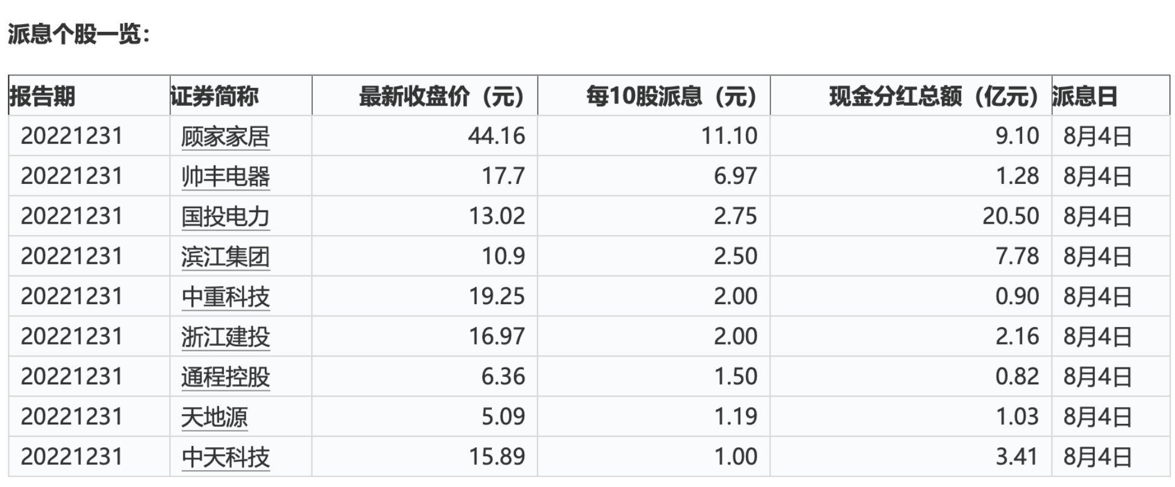Click the 现金分红总额（亿元） column header
Image resolution: width=1175 pixels, height=487 pixels.
tap(934, 96)
